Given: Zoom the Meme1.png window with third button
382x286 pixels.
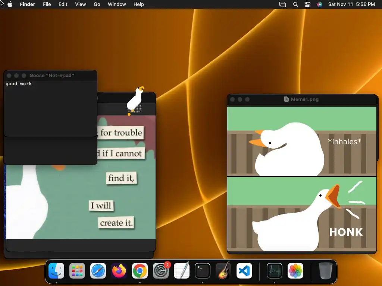Looking at the screenshot, I should click(247, 99).
